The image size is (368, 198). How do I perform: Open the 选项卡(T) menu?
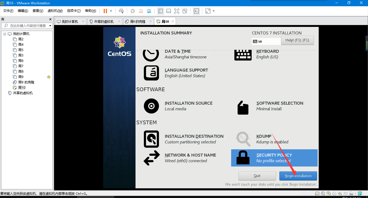pos(74,11)
